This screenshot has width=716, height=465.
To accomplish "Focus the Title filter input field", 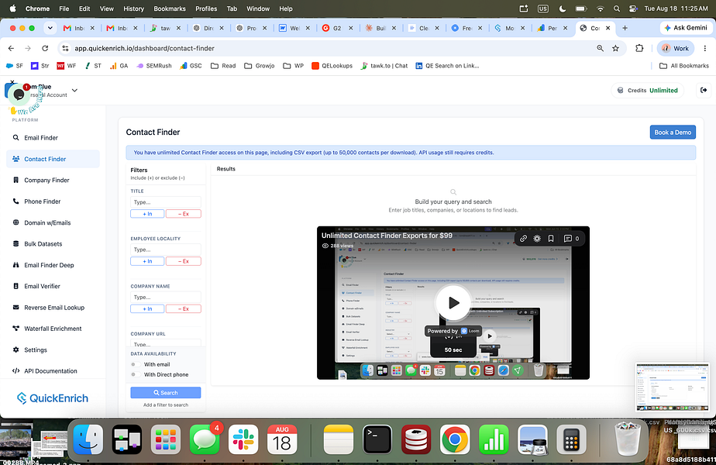I will pos(165,202).
